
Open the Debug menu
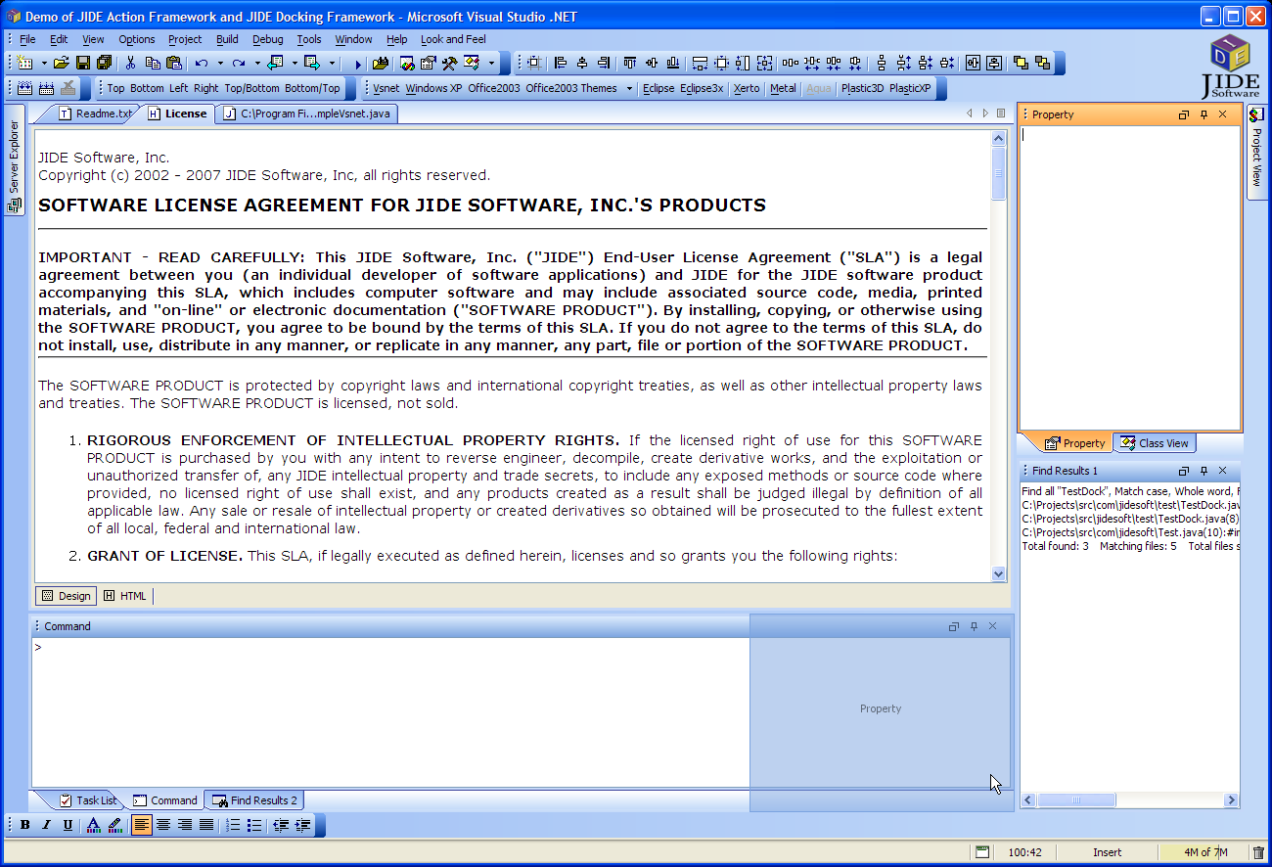coord(268,39)
